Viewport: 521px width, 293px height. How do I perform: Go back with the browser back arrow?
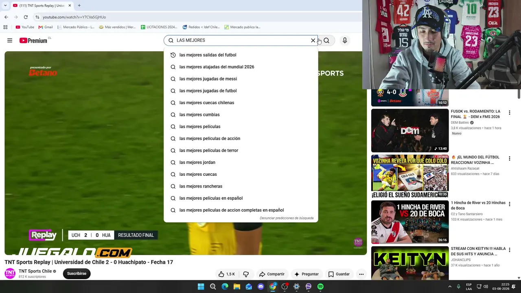coord(6,17)
